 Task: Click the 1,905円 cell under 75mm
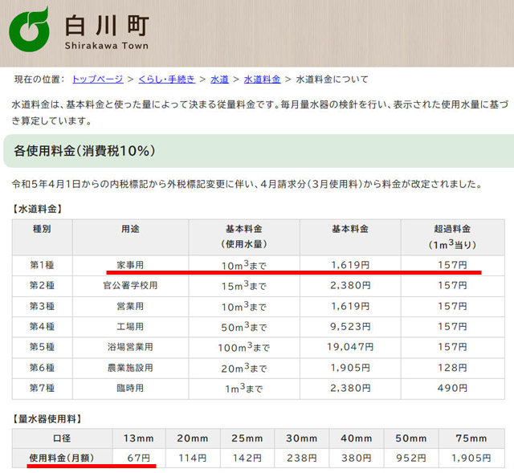(471, 458)
